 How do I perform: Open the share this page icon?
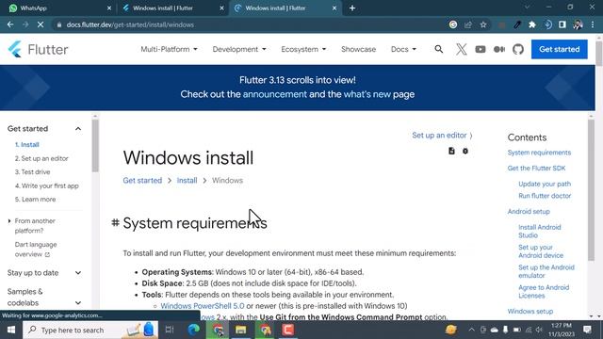tap(468, 24)
